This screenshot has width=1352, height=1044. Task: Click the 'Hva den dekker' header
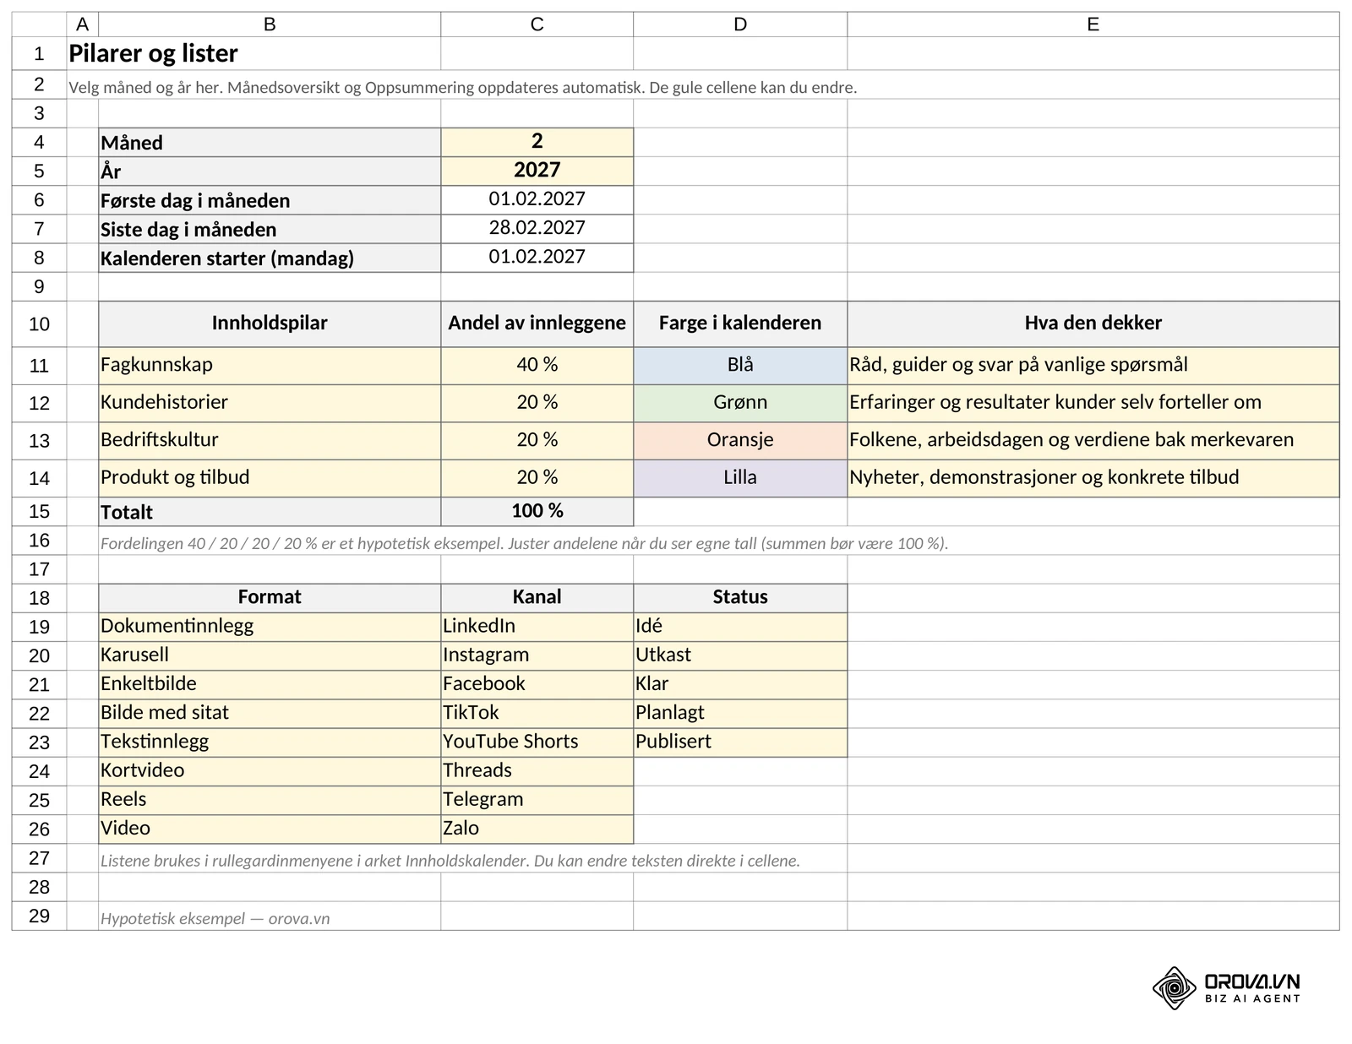click(1093, 324)
